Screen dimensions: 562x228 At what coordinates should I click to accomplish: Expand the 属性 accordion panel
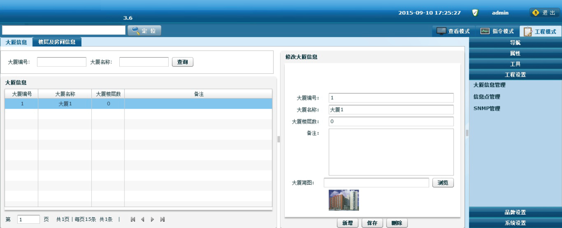click(515, 53)
